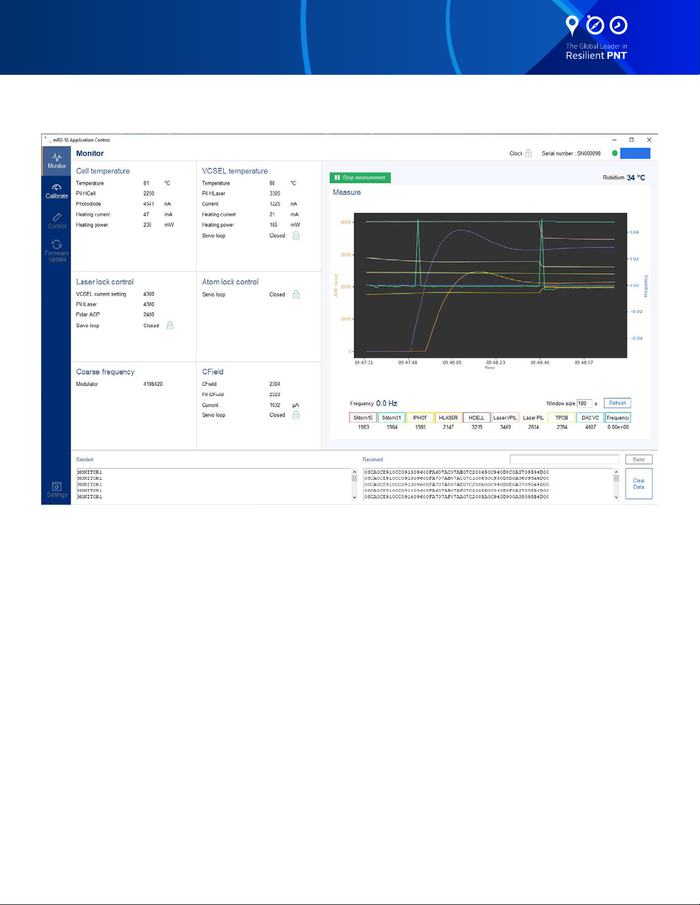Click Sended log scrollbar down arrow
This screenshot has height=905, width=700.
[354, 497]
